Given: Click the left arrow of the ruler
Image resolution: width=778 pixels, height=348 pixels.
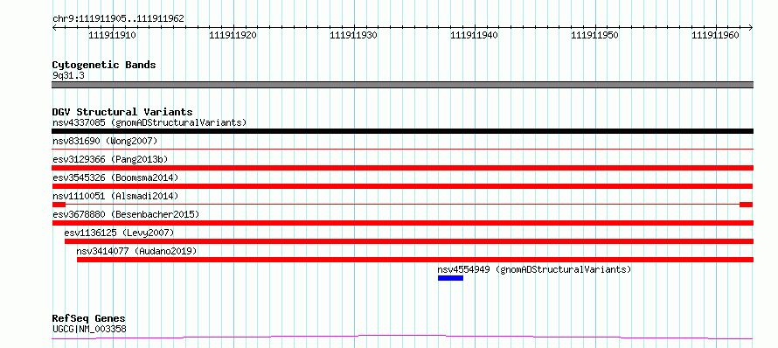Looking at the screenshot, I should pos(54,27).
